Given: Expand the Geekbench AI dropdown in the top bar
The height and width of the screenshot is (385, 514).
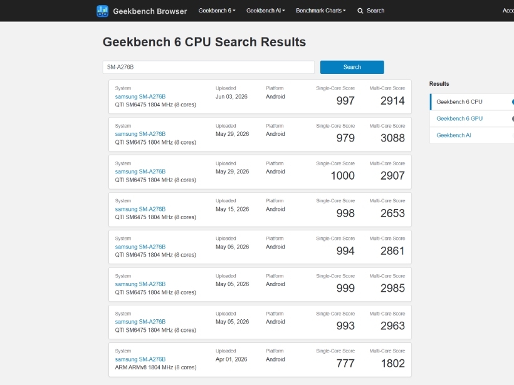Looking at the screenshot, I should click(266, 11).
